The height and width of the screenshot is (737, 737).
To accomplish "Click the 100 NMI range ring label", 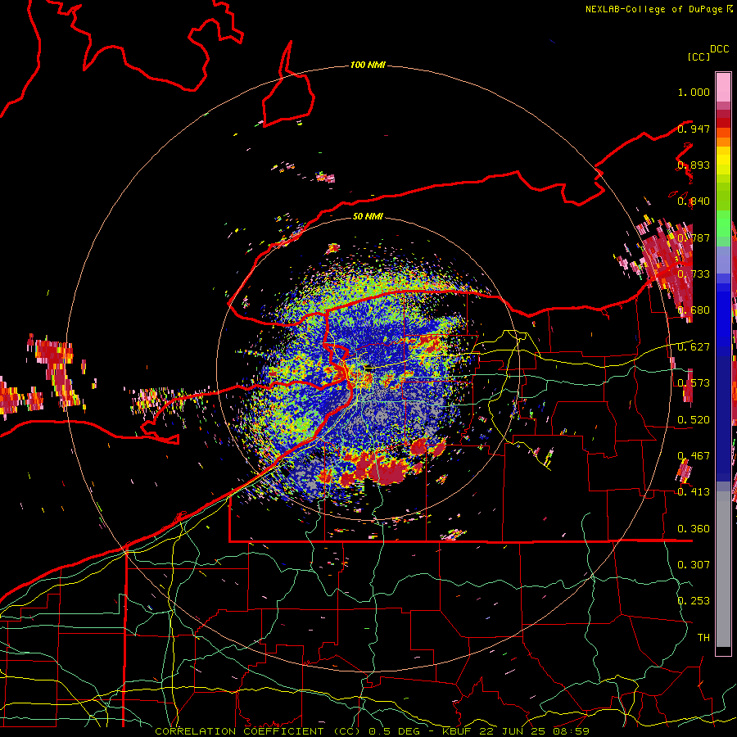I will (x=368, y=65).
